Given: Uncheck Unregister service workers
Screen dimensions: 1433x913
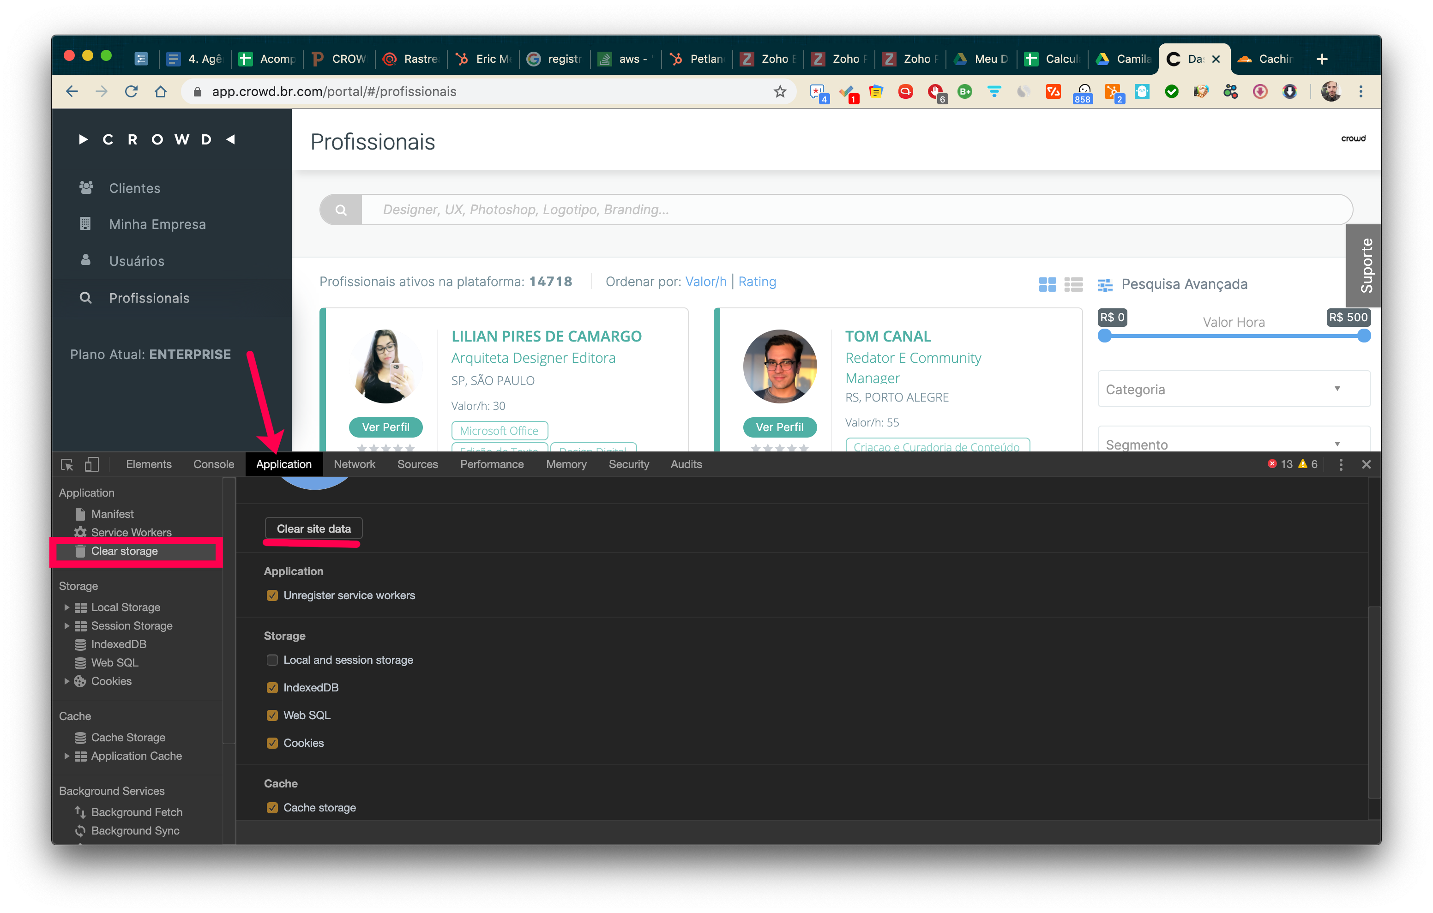Looking at the screenshot, I should pyautogui.click(x=272, y=595).
